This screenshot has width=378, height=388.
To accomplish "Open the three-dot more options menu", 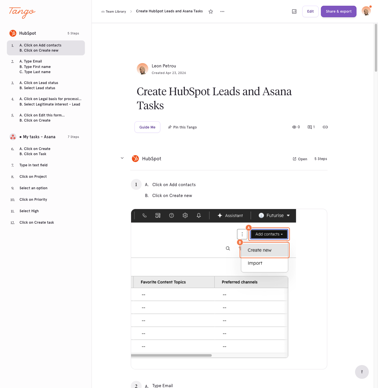I will point(222,11).
